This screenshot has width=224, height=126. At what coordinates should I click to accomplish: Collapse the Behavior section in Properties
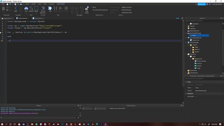pyautogui.click(x=186, y=93)
